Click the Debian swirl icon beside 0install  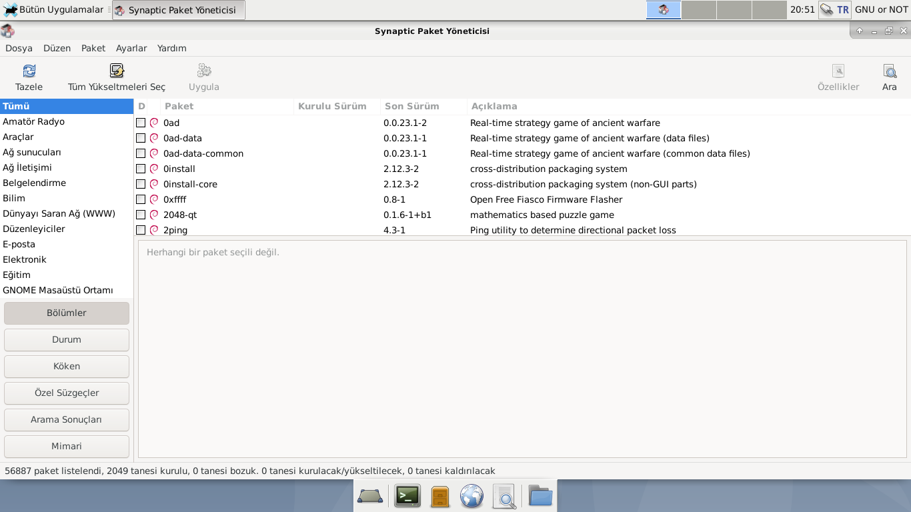coord(154,169)
